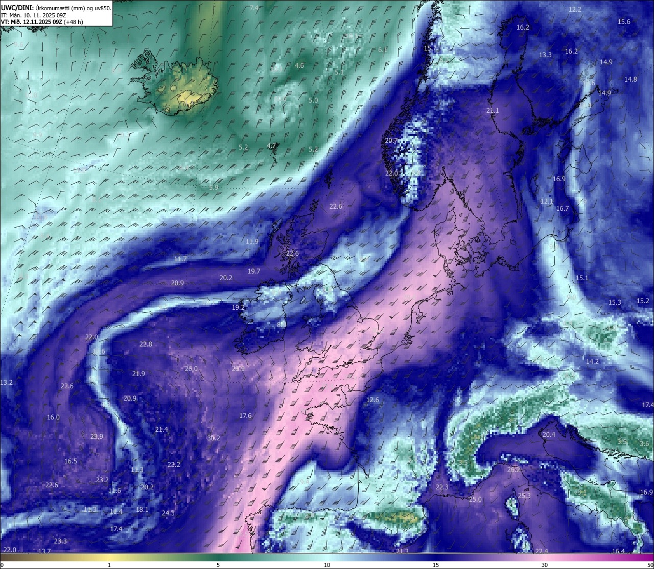Screen dimensions: 654x569
Task: Click the value label 25.0
Action: pos(475,499)
